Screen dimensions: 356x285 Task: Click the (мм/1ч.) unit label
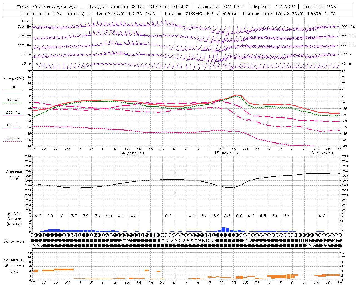pyautogui.click(x=14, y=224)
